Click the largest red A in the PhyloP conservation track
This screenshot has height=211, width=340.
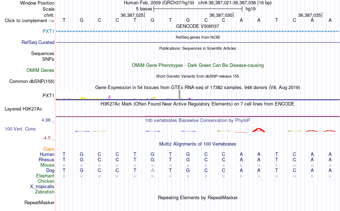click(259, 130)
